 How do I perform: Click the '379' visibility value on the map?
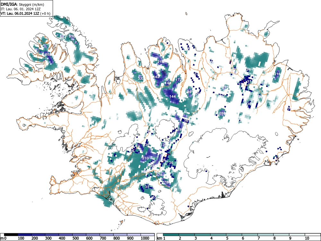click(x=159, y=174)
